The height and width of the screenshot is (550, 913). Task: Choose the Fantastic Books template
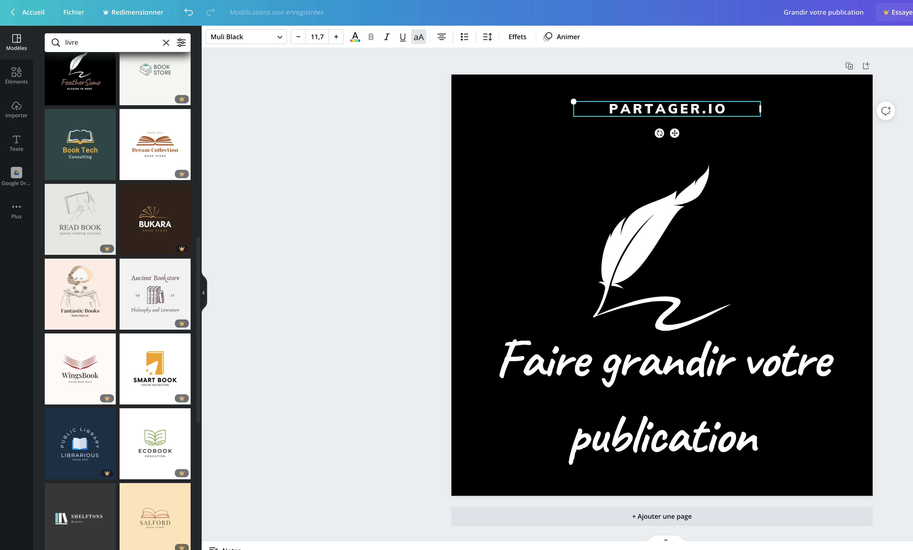[80, 294]
